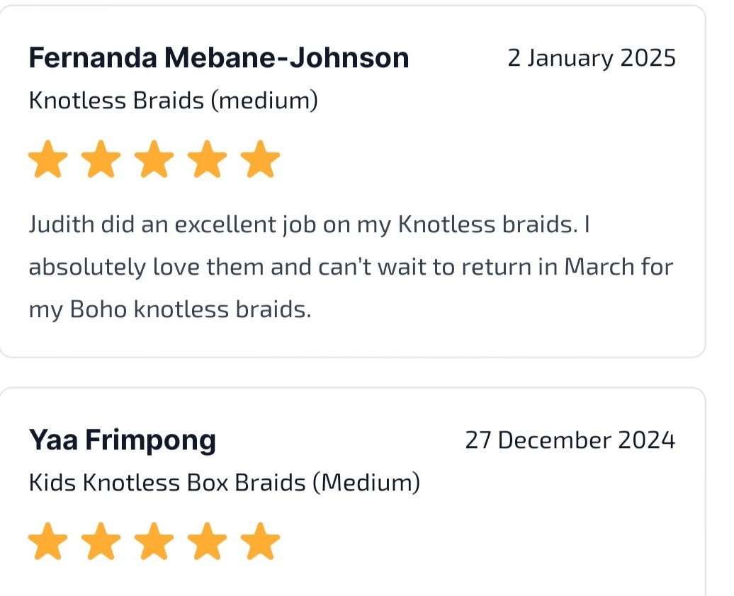Image resolution: width=734 pixels, height=596 pixels.
Task: Open reviewer name Fernanda Mebane-Johnson
Action: [219, 58]
